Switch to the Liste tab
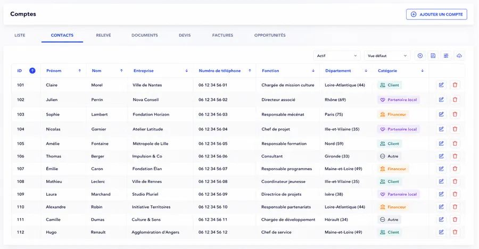Viewport: 479px width, 249px height. click(x=20, y=35)
